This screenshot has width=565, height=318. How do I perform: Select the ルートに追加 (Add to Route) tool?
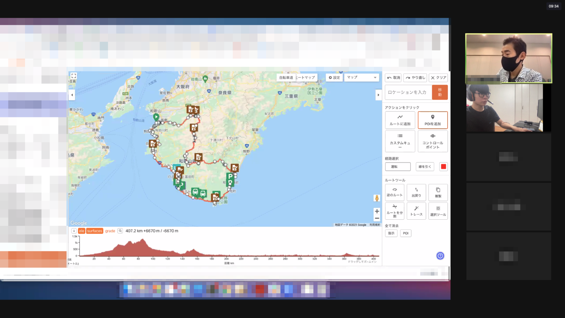[x=400, y=120]
